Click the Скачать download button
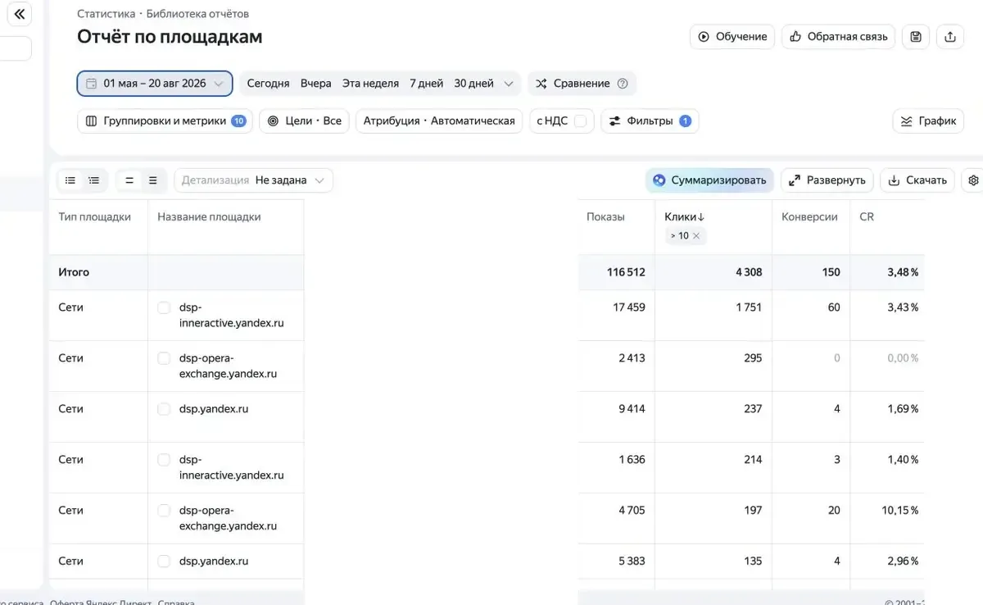Screen dimensions: 983x605 917,180
